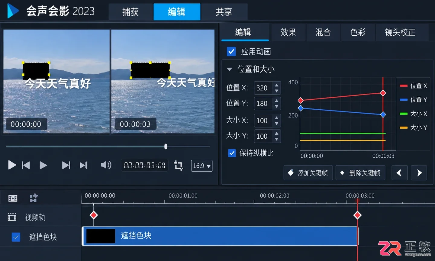
Task: Jump to next keyframe with right arrow
Action: (x=419, y=173)
